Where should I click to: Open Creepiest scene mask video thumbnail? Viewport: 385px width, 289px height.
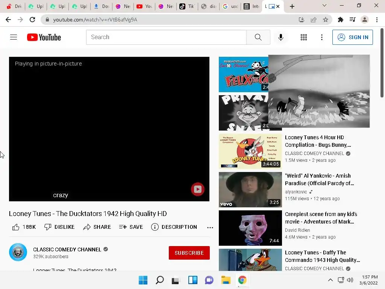pyautogui.click(x=250, y=228)
